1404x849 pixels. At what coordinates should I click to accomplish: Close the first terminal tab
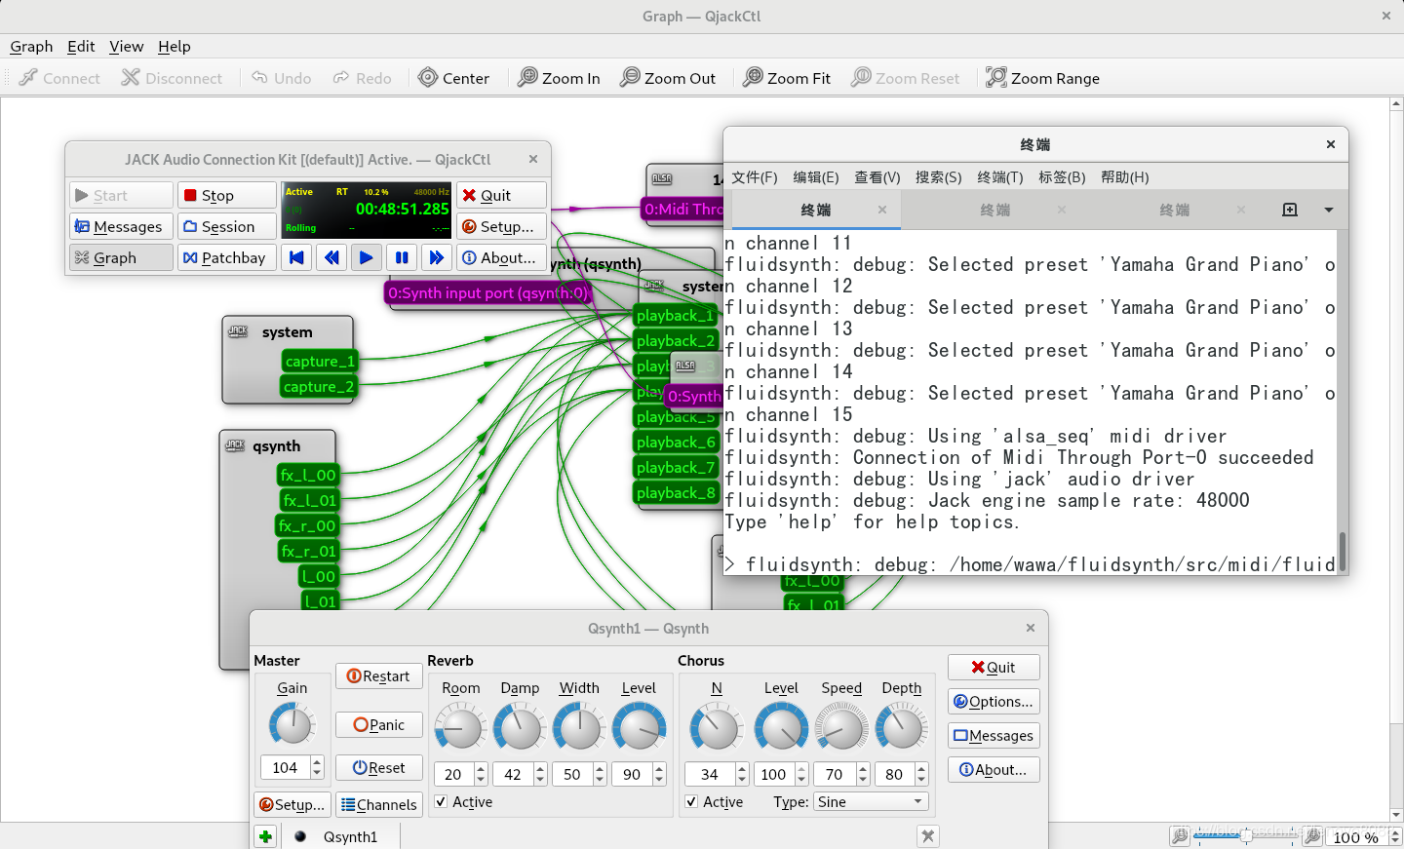882,210
